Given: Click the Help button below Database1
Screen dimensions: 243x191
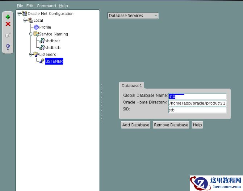Looking at the screenshot, I should coord(197,125).
